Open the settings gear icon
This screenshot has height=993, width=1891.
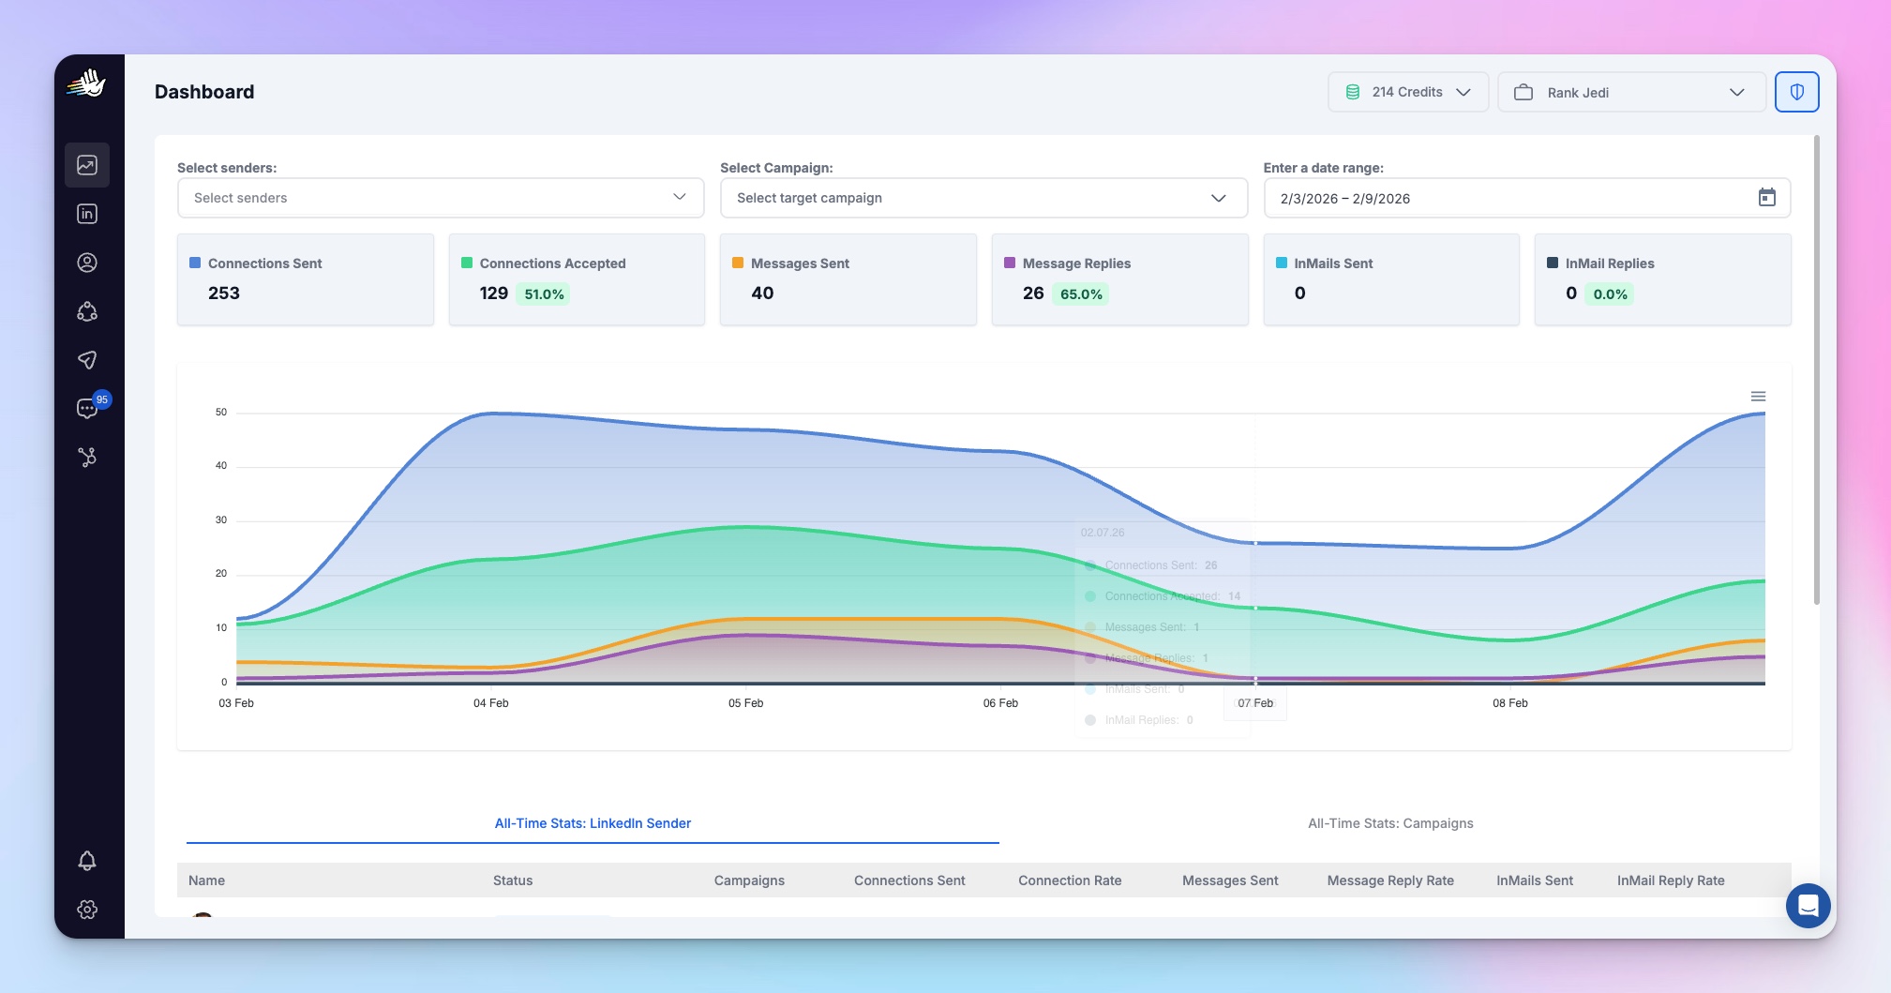pos(87,910)
